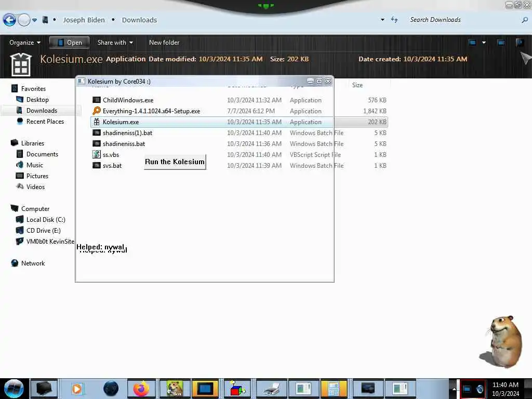
Task: Open Desktop under Favorites
Action: click(37, 100)
